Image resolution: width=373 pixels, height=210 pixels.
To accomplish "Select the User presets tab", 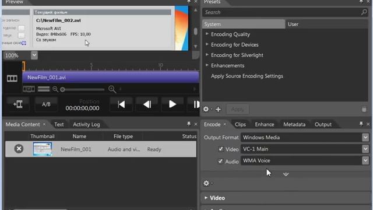I will 326,24.
